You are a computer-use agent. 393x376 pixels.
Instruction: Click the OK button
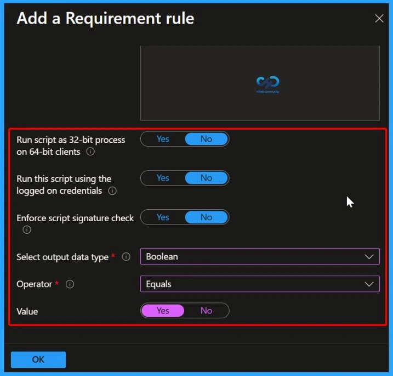[x=38, y=360]
